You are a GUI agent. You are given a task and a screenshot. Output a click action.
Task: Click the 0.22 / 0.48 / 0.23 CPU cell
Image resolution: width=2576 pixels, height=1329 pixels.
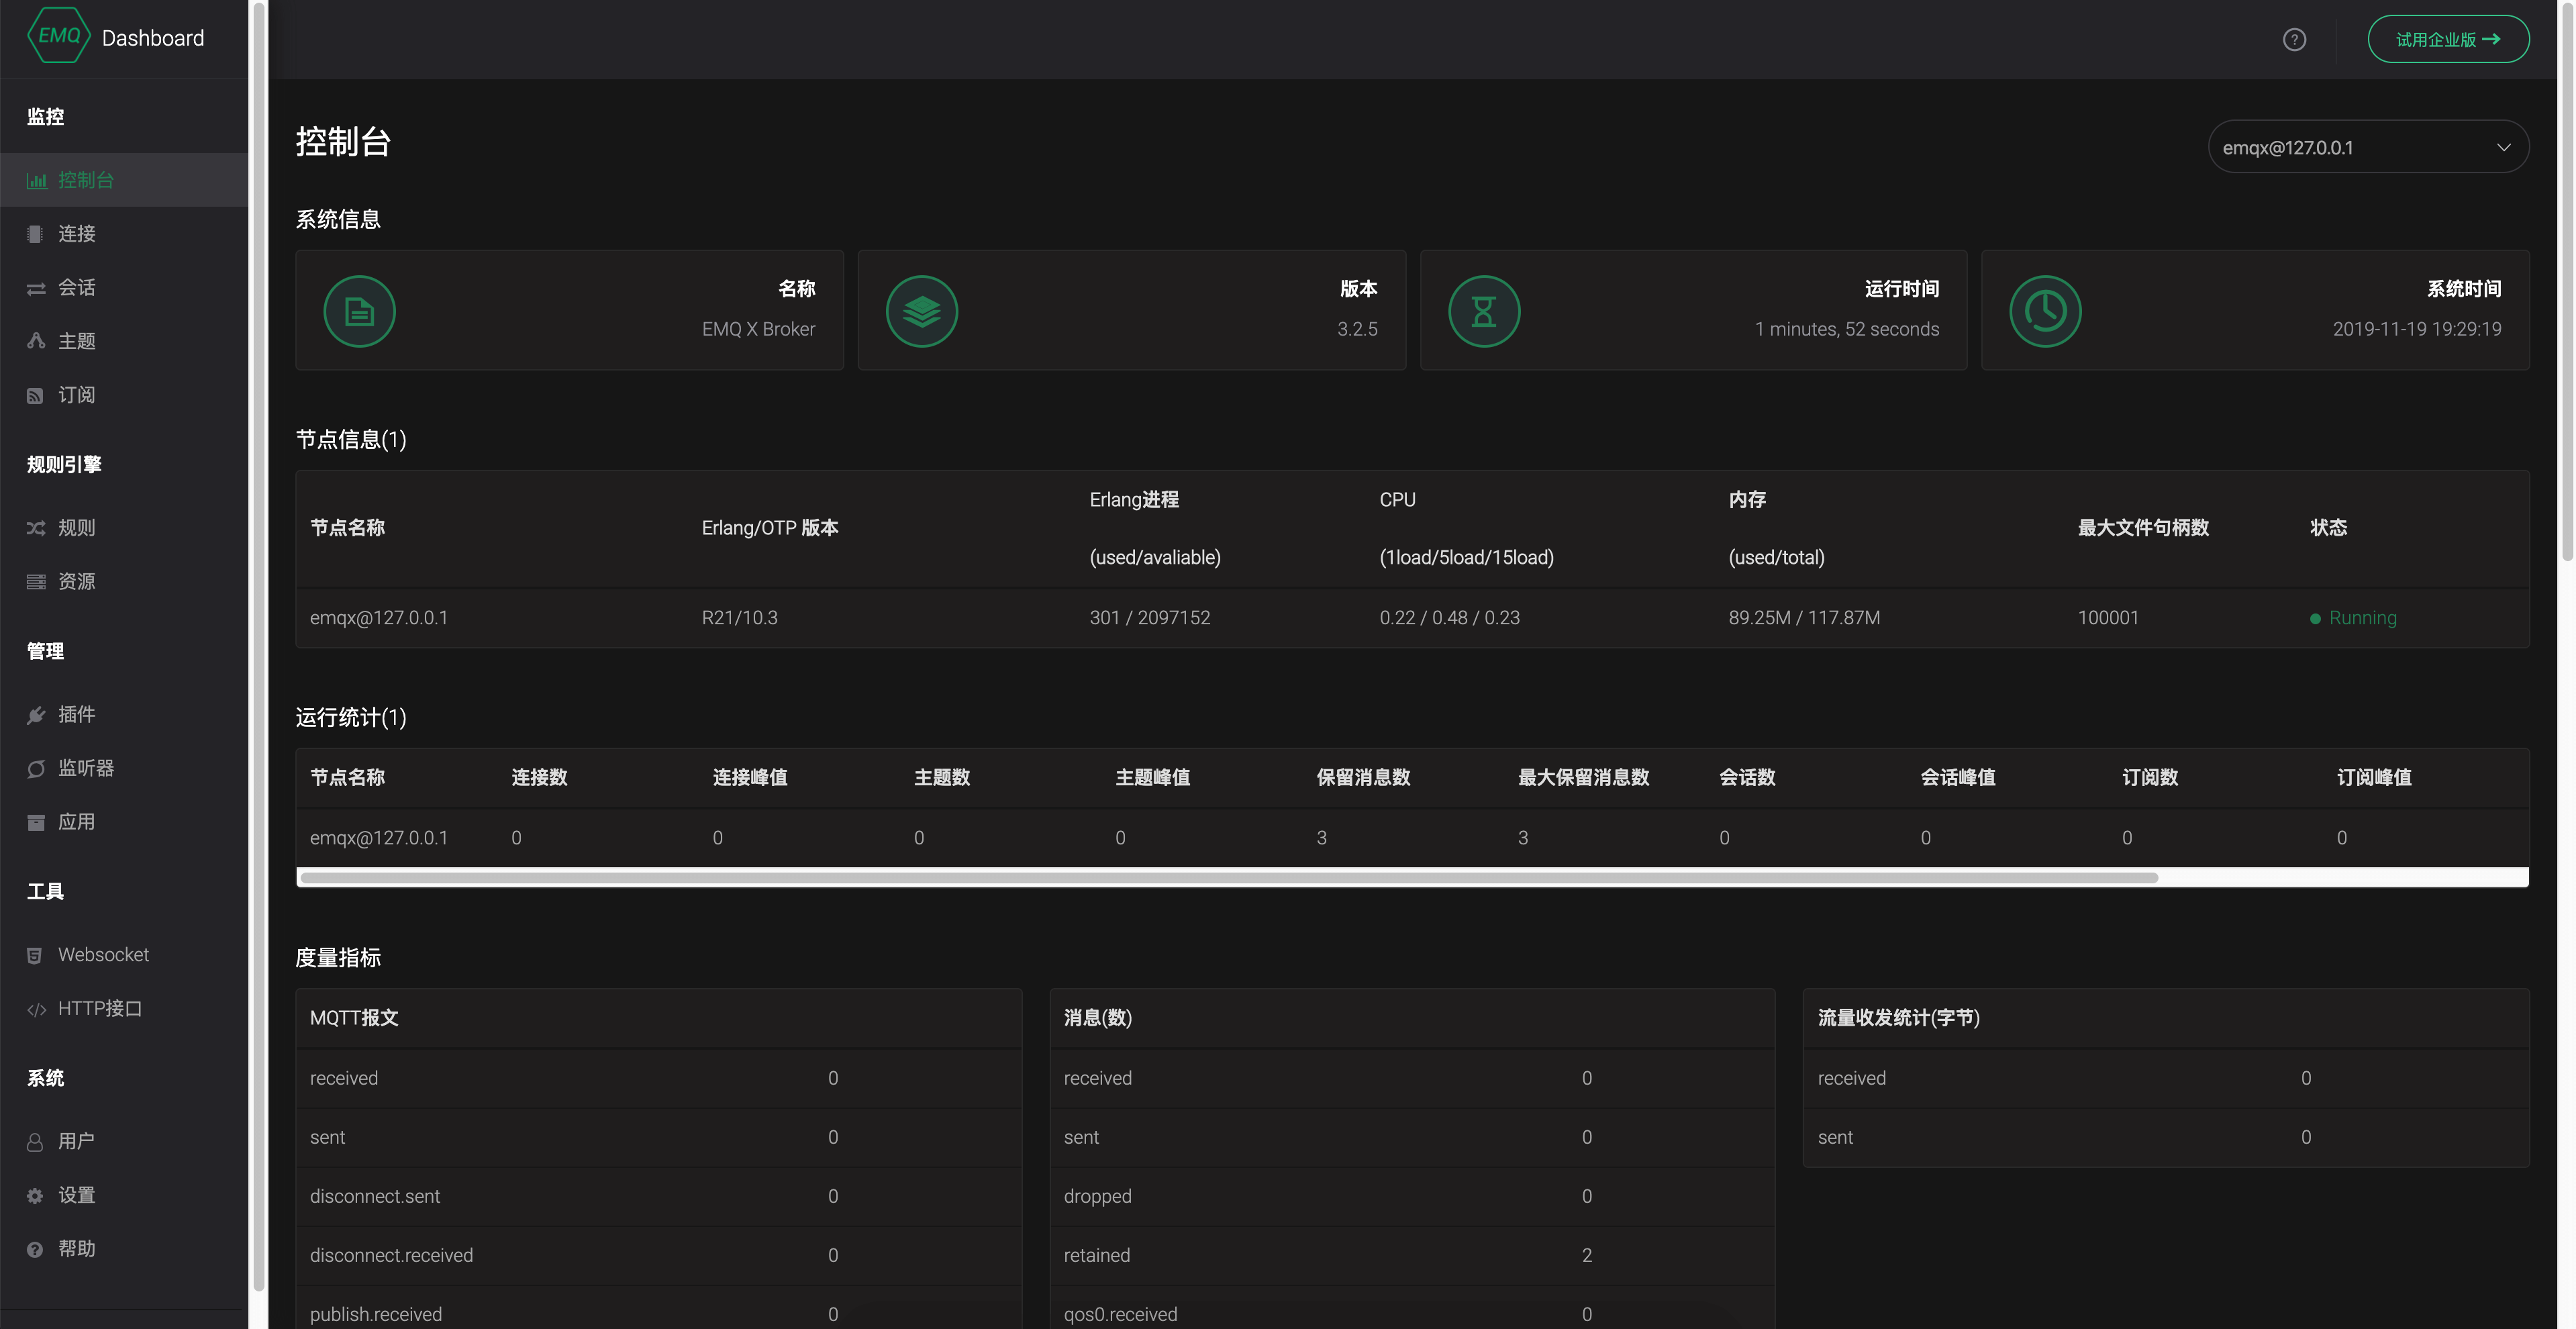tap(1449, 618)
